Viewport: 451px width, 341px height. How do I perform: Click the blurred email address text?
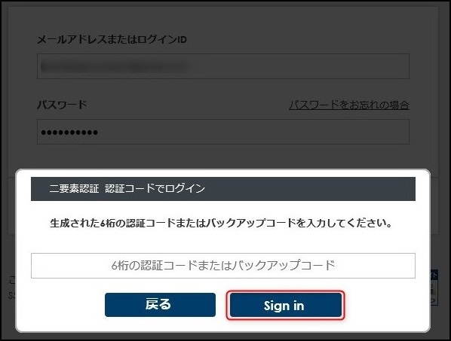(x=115, y=66)
